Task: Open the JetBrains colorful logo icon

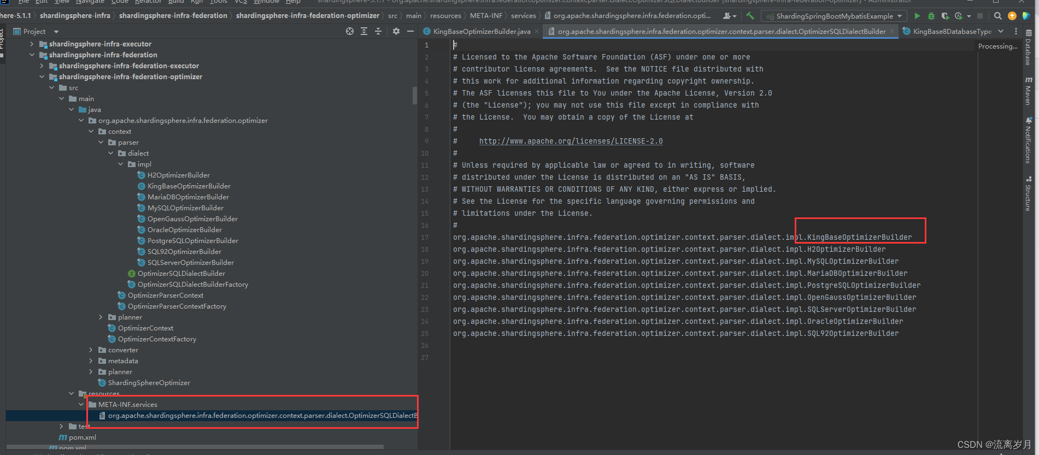Action: (x=1026, y=16)
